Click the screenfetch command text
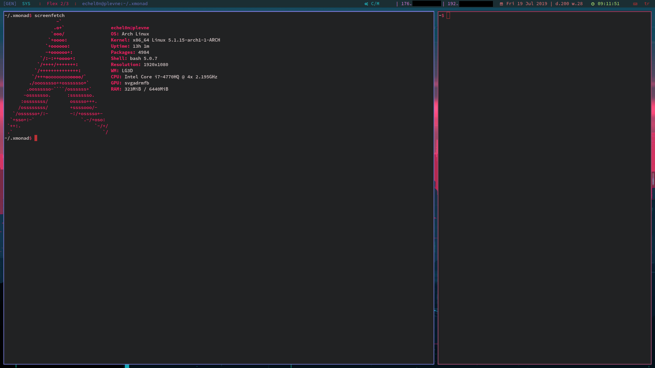The width and height of the screenshot is (655, 368). point(49,16)
